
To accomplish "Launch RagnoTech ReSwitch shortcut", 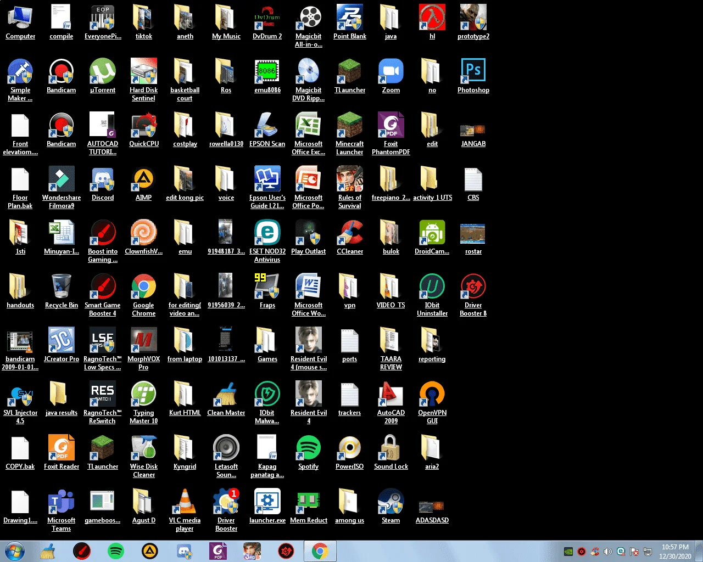I will point(103,402).
